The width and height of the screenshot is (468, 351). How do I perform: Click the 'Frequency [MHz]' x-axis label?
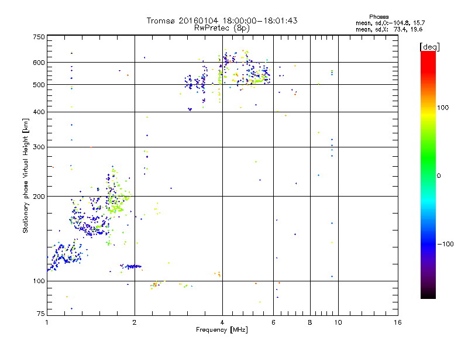[222, 330]
